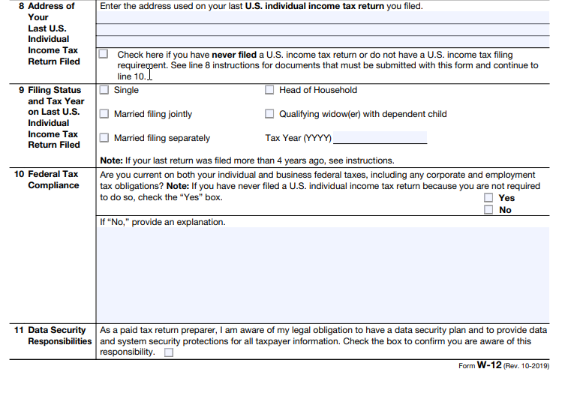577x393 pixels.
Task: Check the never filed U.S. return box
Action: [x=104, y=54]
